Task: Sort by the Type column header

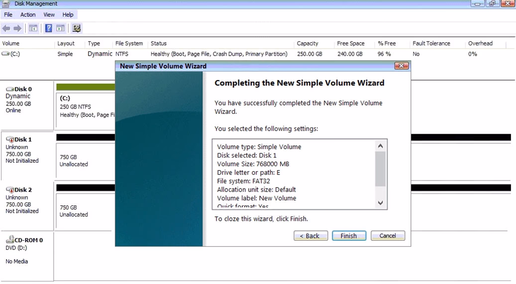Action: tap(94, 43)
